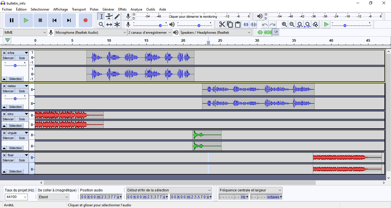
Task: Solo the meteo track
Action: (22, 91)
